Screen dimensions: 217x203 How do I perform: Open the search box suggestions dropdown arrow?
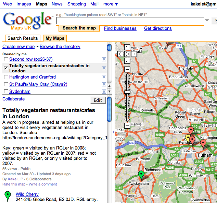207,21
